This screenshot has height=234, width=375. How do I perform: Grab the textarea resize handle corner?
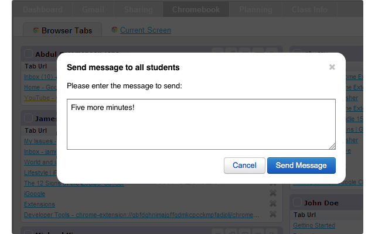(x=332, y=146)
